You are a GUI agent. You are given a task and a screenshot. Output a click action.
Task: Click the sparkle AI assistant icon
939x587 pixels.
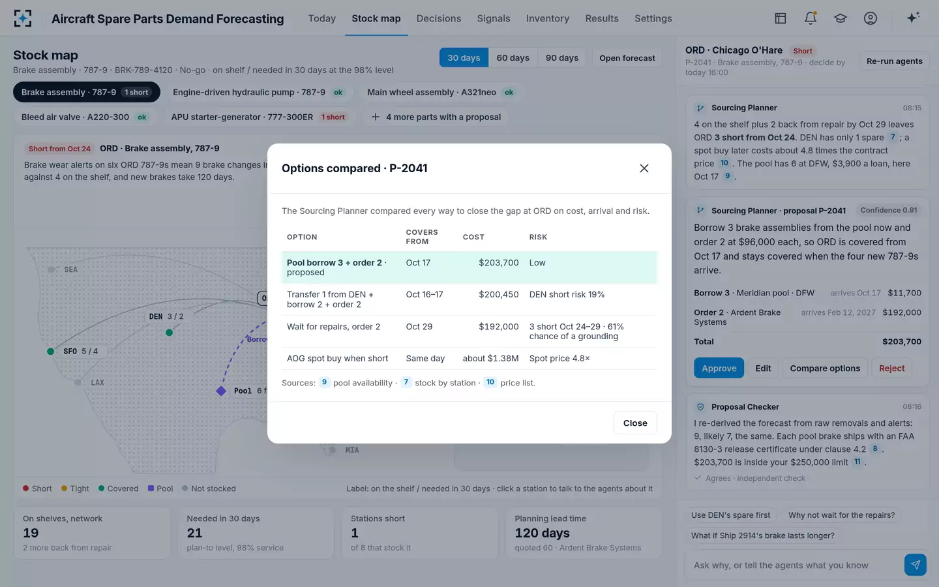click(913, 18)
